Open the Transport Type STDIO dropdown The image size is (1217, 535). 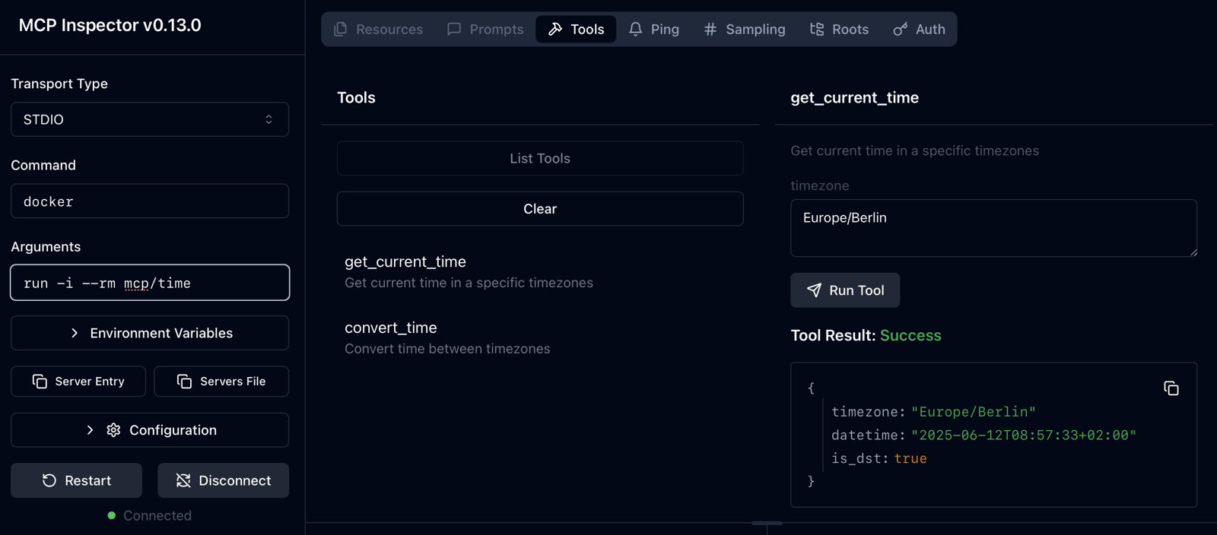150,119
